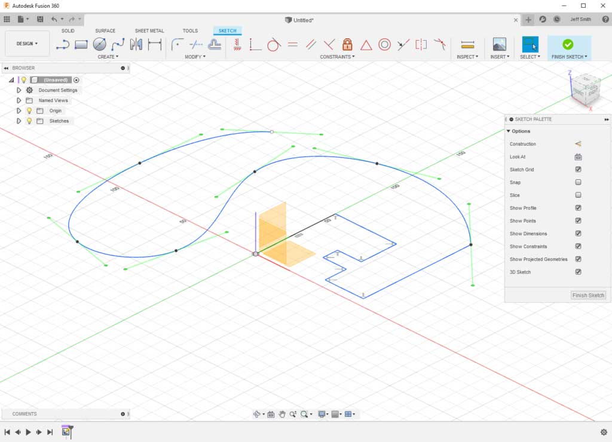Screen dimensions: 612x442
Task: Click the green FINISH SKETCH checkmark
Action: 568,44
